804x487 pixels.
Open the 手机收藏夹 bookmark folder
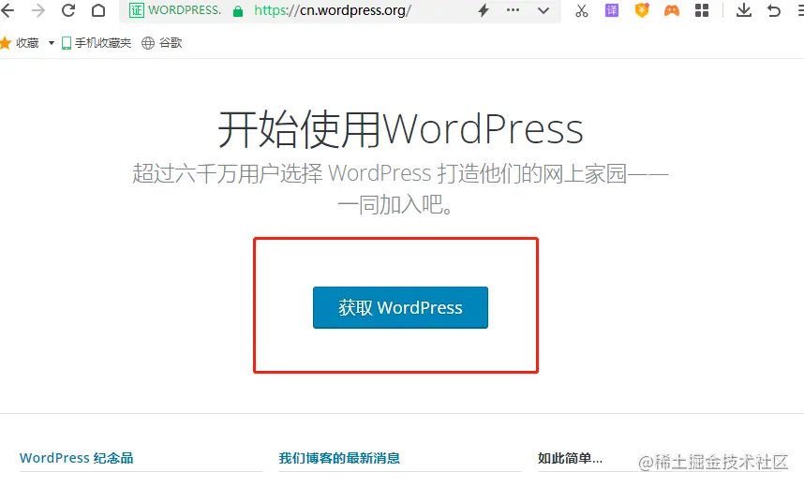tap(97, 43)
